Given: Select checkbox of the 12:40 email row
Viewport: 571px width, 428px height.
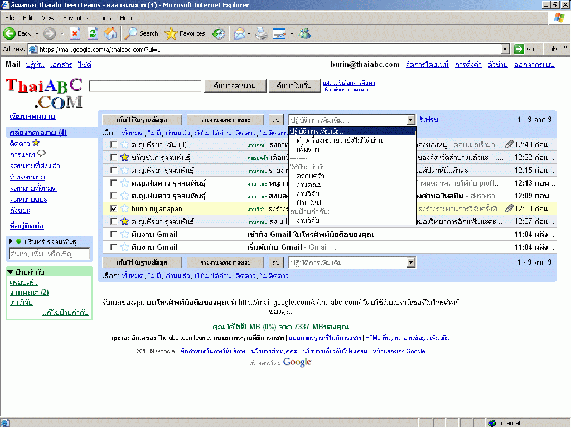Looking at the screenshot, I should click(114, 145).
